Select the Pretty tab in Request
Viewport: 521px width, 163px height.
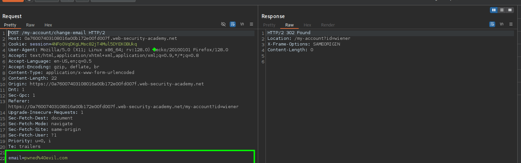(10, 25)
